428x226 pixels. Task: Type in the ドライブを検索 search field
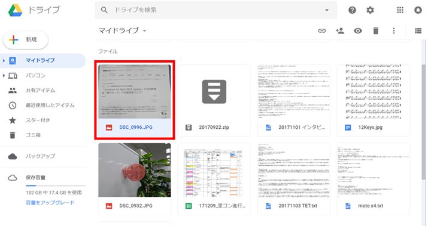pos(215,10)
